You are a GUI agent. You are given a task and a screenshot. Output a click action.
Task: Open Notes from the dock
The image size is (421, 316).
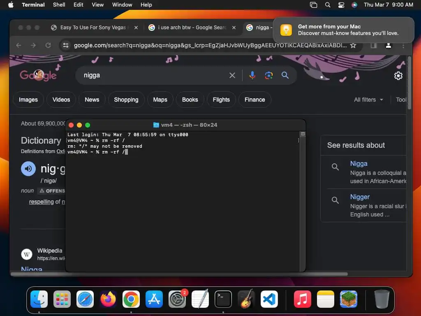click(326, 299)
